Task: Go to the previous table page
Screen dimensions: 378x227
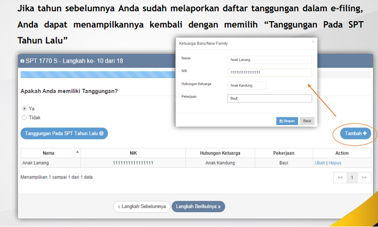Action: [340, 177]
